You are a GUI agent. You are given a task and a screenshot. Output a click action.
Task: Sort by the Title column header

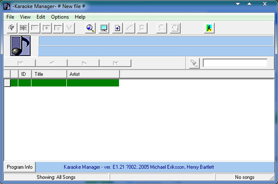pos(49,74)
